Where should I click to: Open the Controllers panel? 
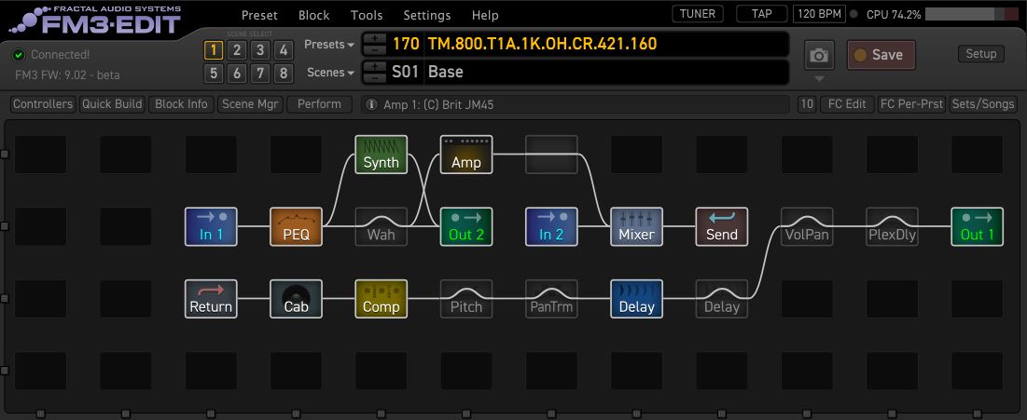point(43,104)
